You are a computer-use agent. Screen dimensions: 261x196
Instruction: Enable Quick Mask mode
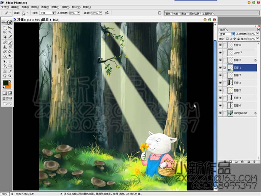click(10, 93)
